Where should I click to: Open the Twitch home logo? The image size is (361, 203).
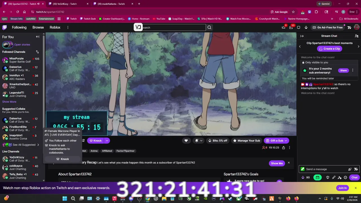click(x=5, y=27)
